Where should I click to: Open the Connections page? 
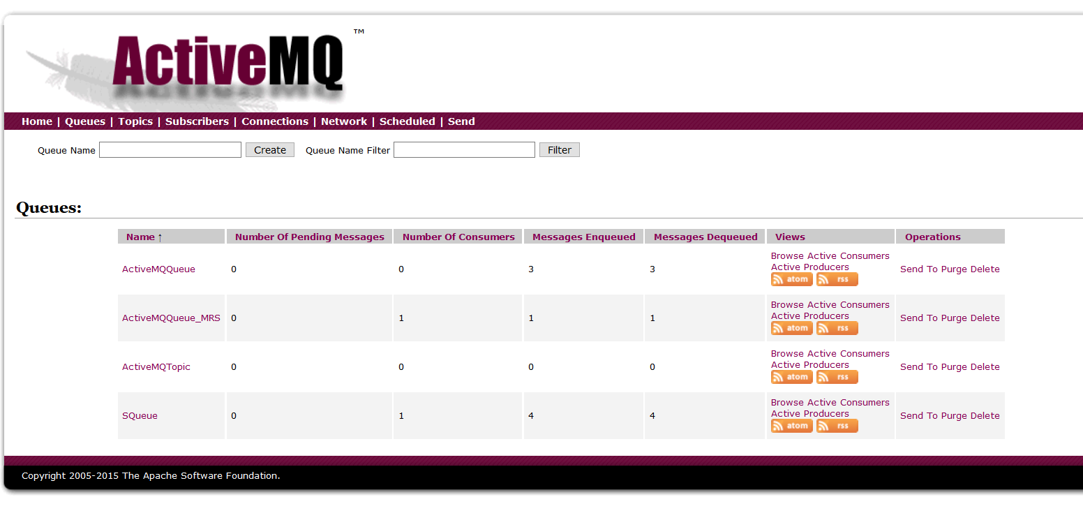[x=275, y=121]
